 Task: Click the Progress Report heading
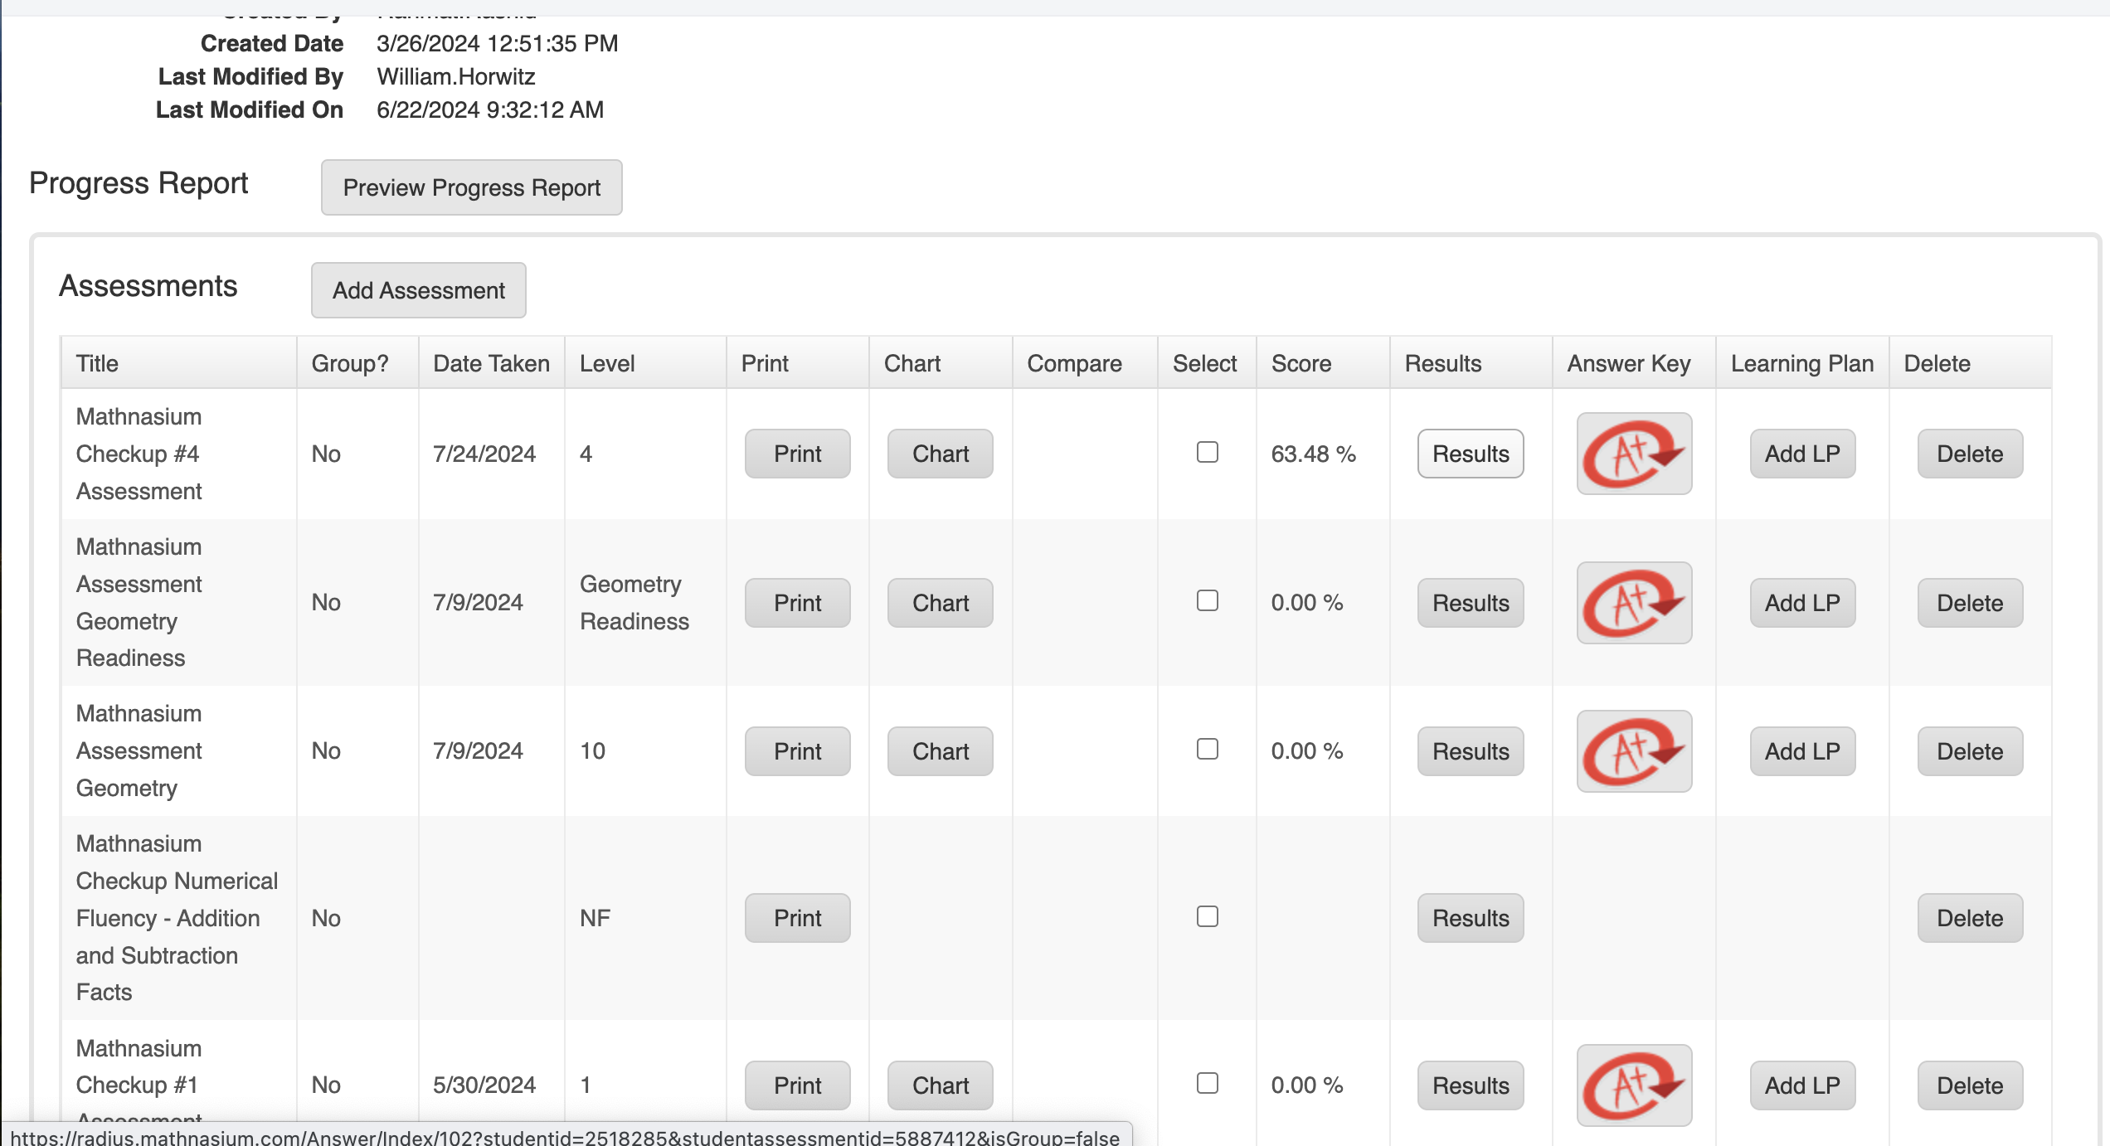139,183
